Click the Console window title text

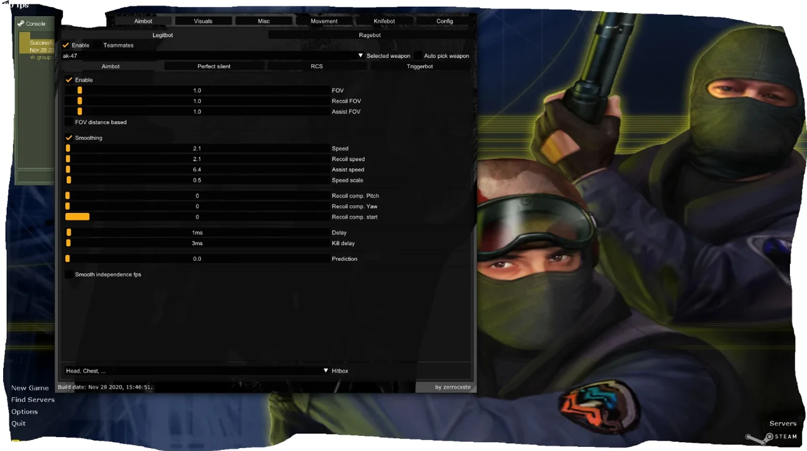click(x=36, y=24)
